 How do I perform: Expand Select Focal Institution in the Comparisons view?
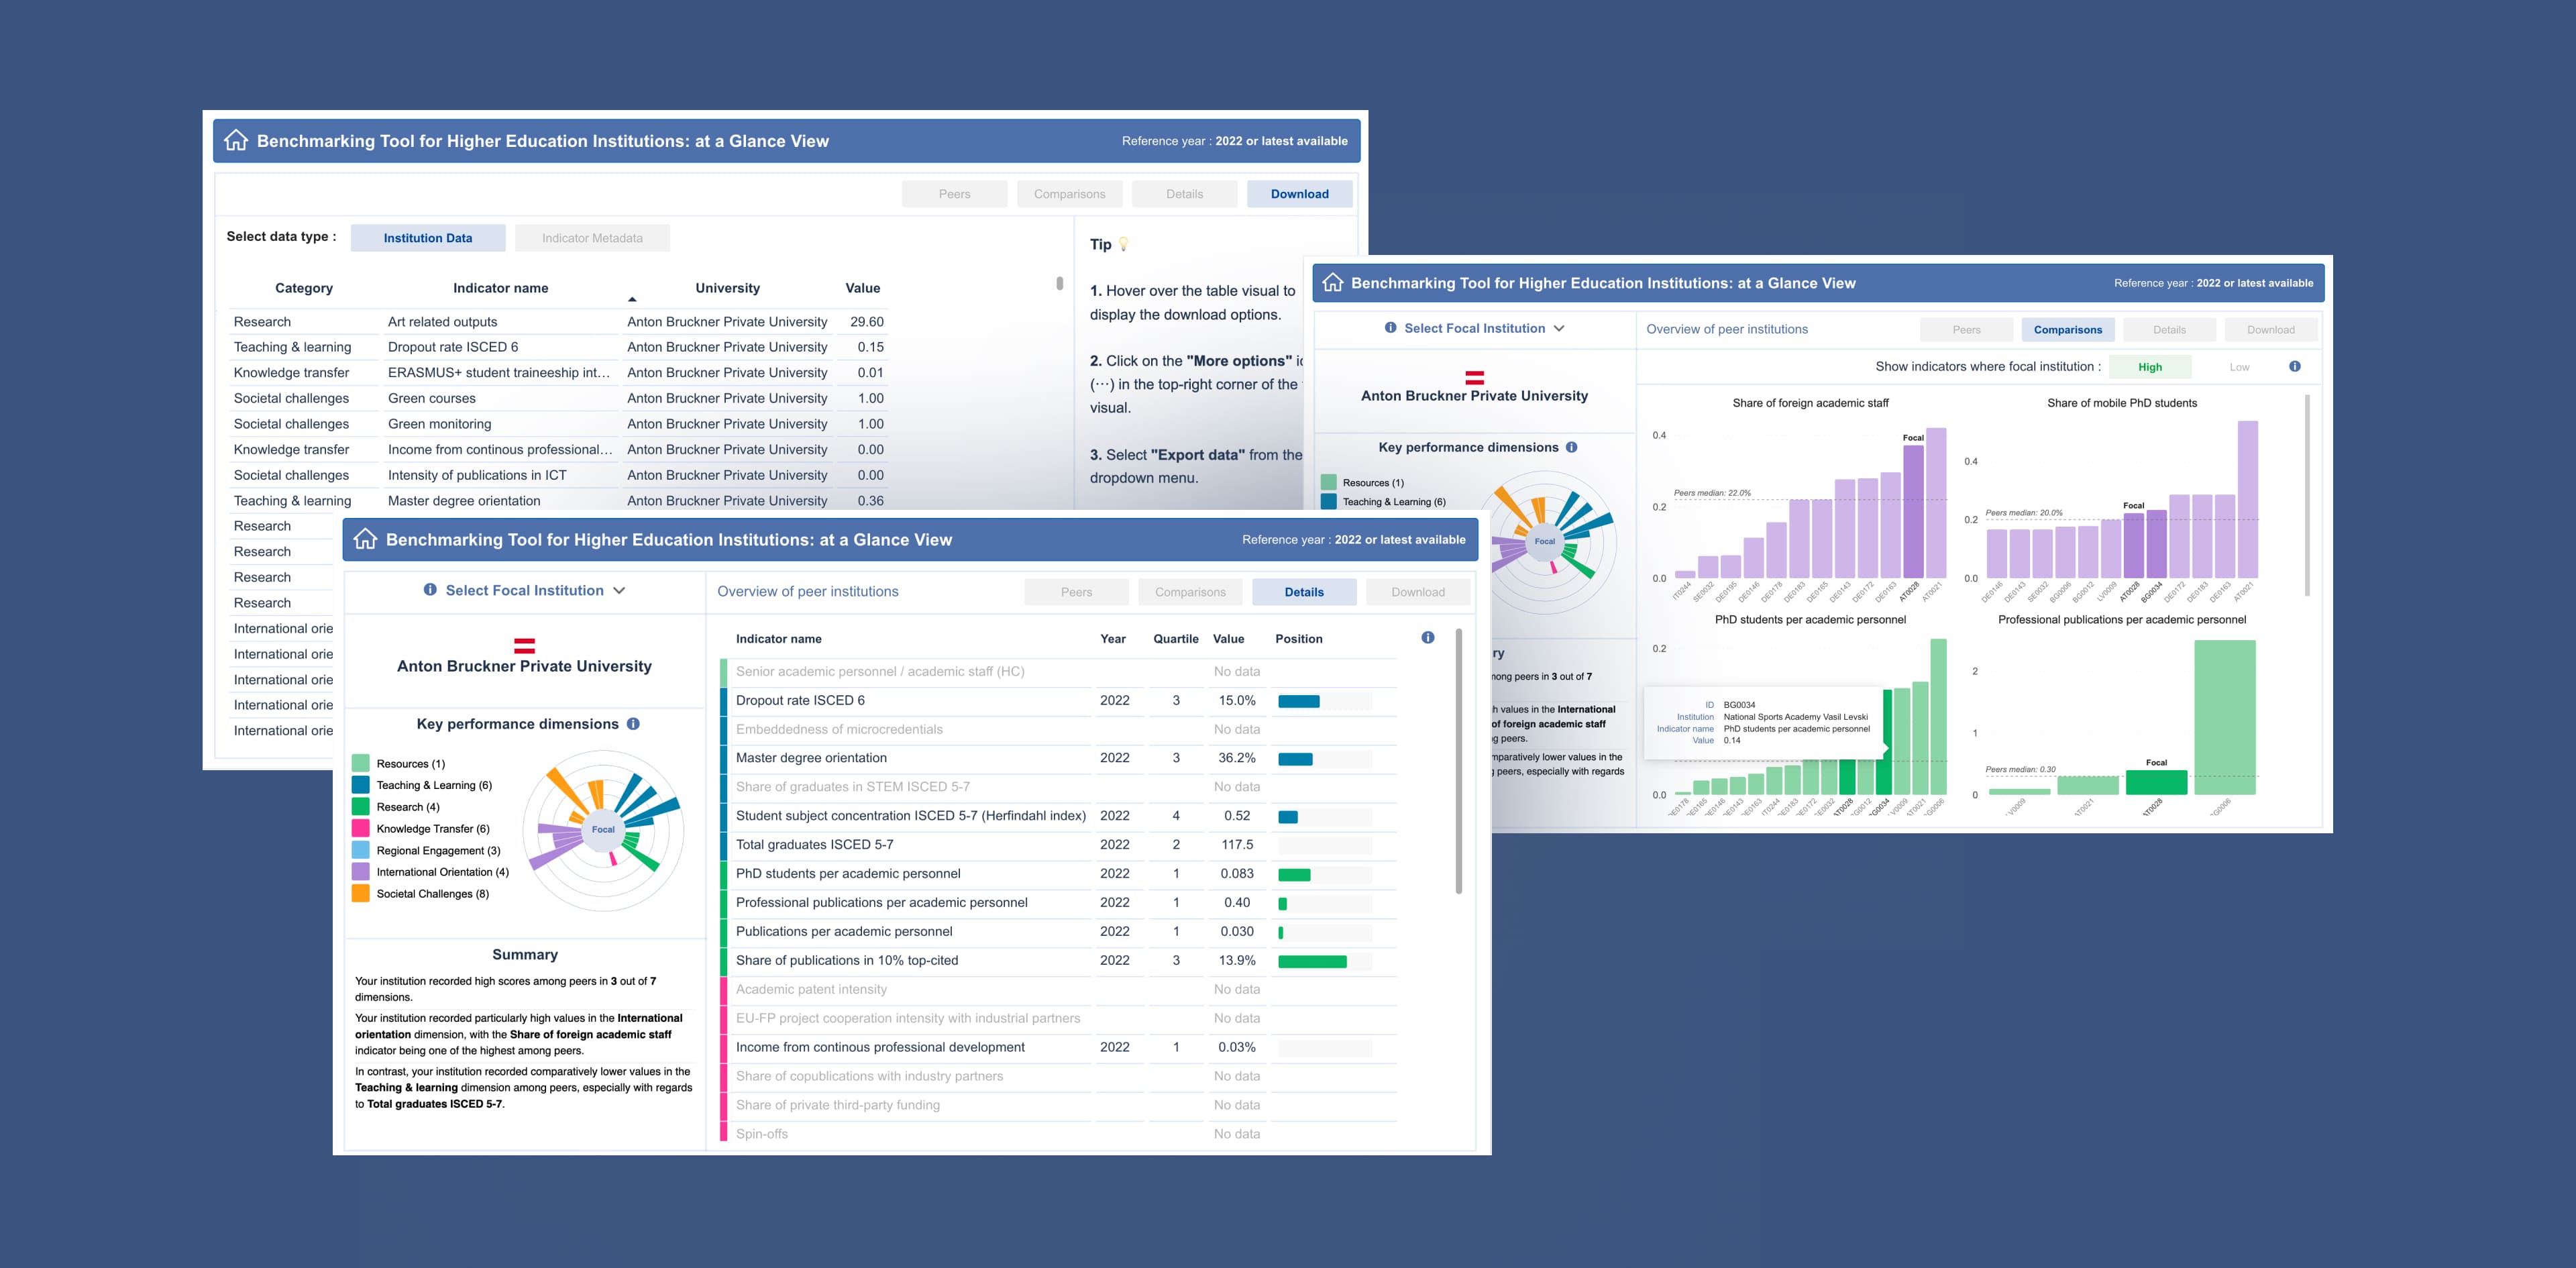tap(1474, 328)
